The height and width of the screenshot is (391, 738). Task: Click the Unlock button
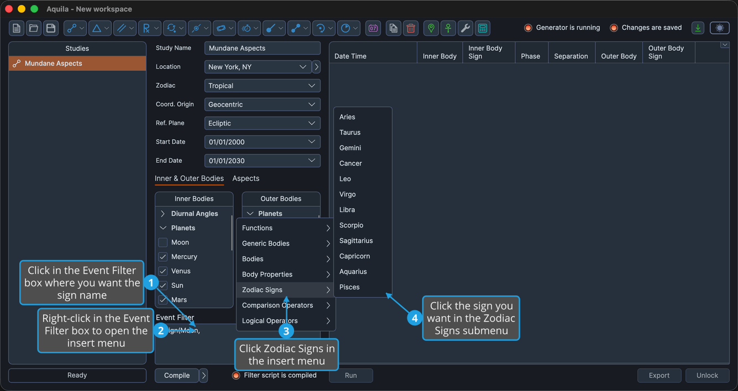[x=708, y=376]
